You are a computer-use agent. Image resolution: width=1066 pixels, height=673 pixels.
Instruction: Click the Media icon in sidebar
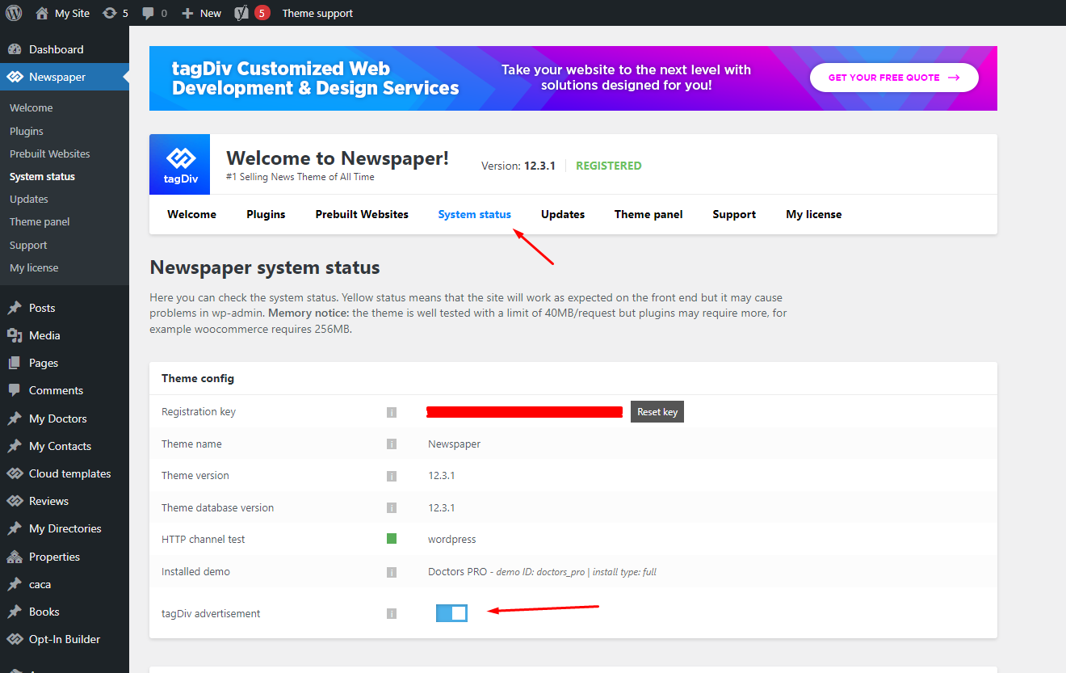(x=15, y=335)
